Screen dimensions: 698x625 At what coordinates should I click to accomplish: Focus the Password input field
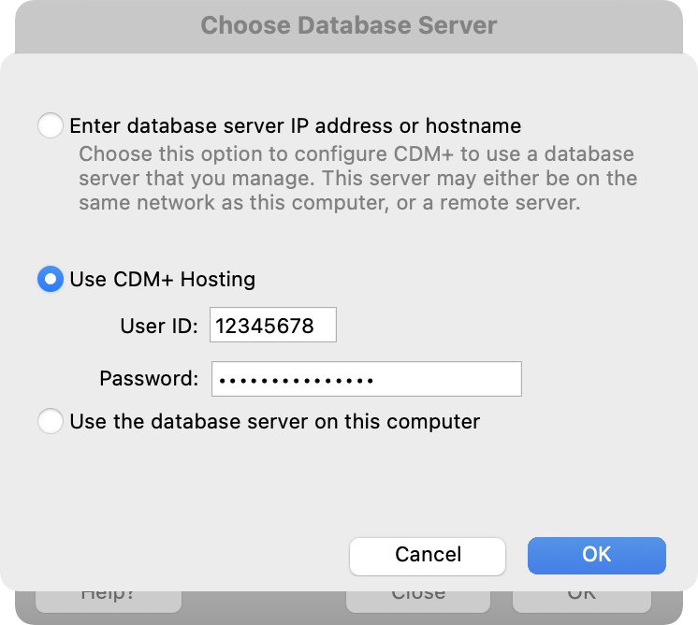tap(365, 379)
